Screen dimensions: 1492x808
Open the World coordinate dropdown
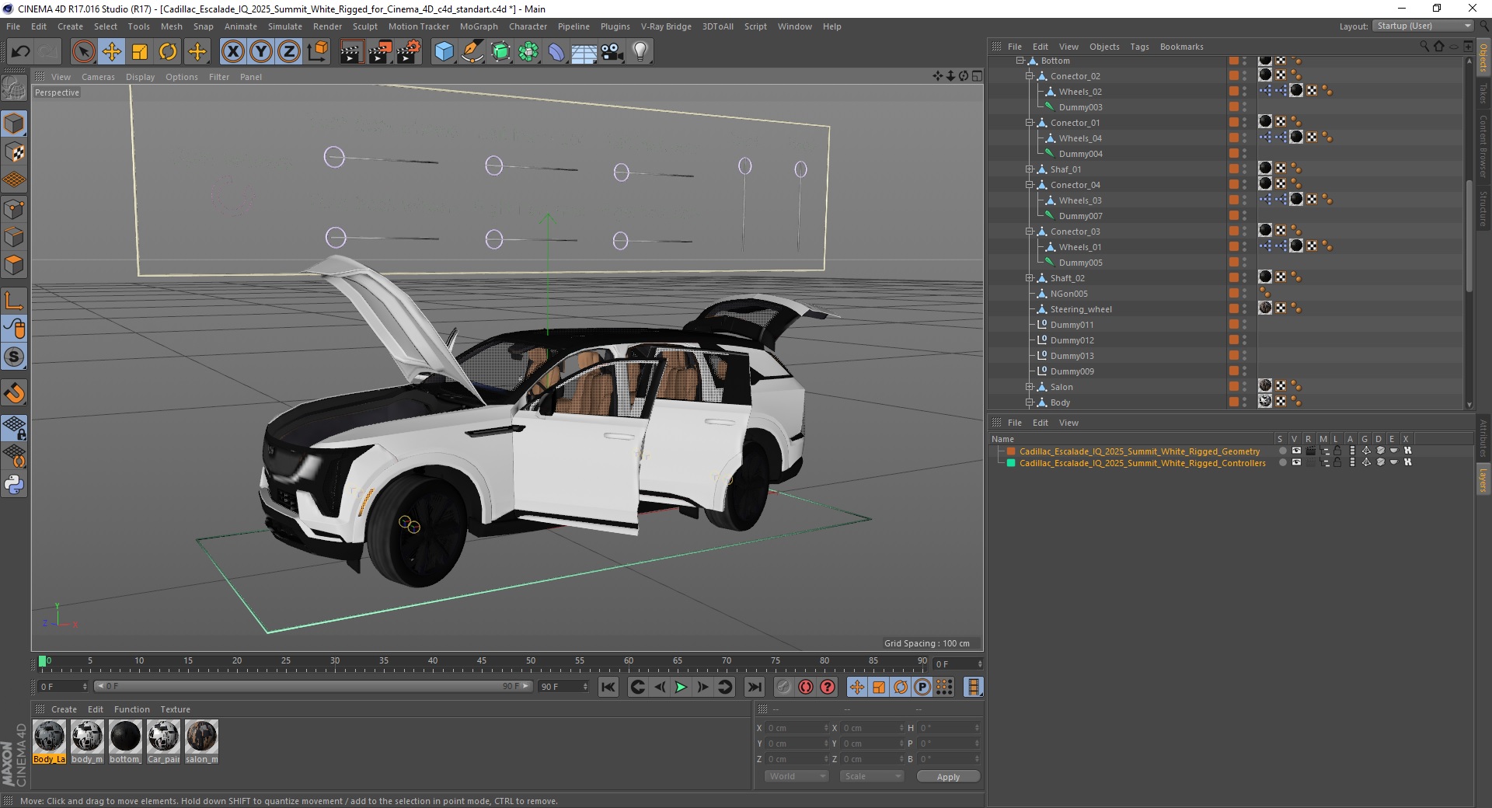pos(797,776)
